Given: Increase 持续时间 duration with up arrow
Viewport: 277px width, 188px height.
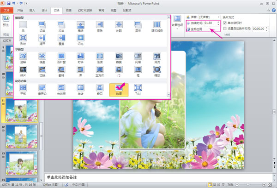Looking at the screenshot, I should click(218, 22).
